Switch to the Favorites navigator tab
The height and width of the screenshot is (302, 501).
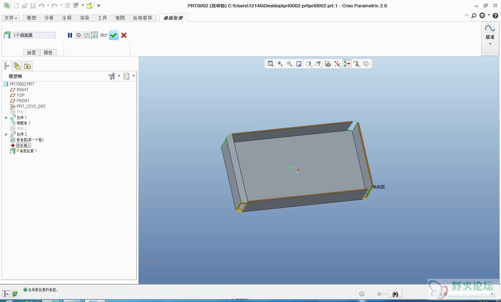pos(27,66)
